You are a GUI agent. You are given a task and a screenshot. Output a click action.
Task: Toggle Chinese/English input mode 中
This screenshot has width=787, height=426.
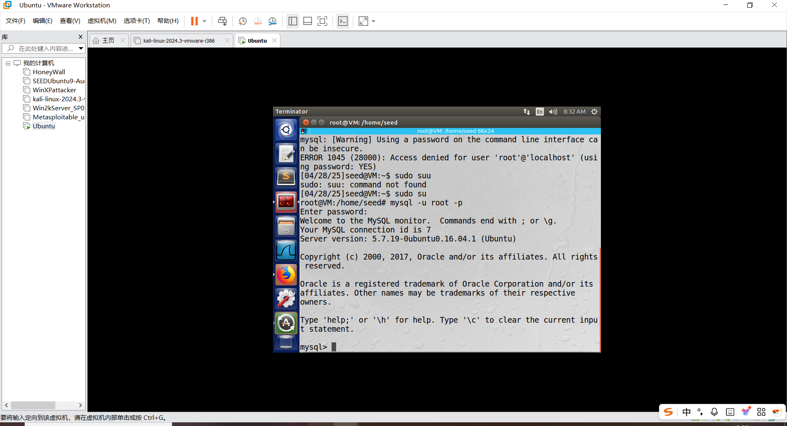(687, 412)
